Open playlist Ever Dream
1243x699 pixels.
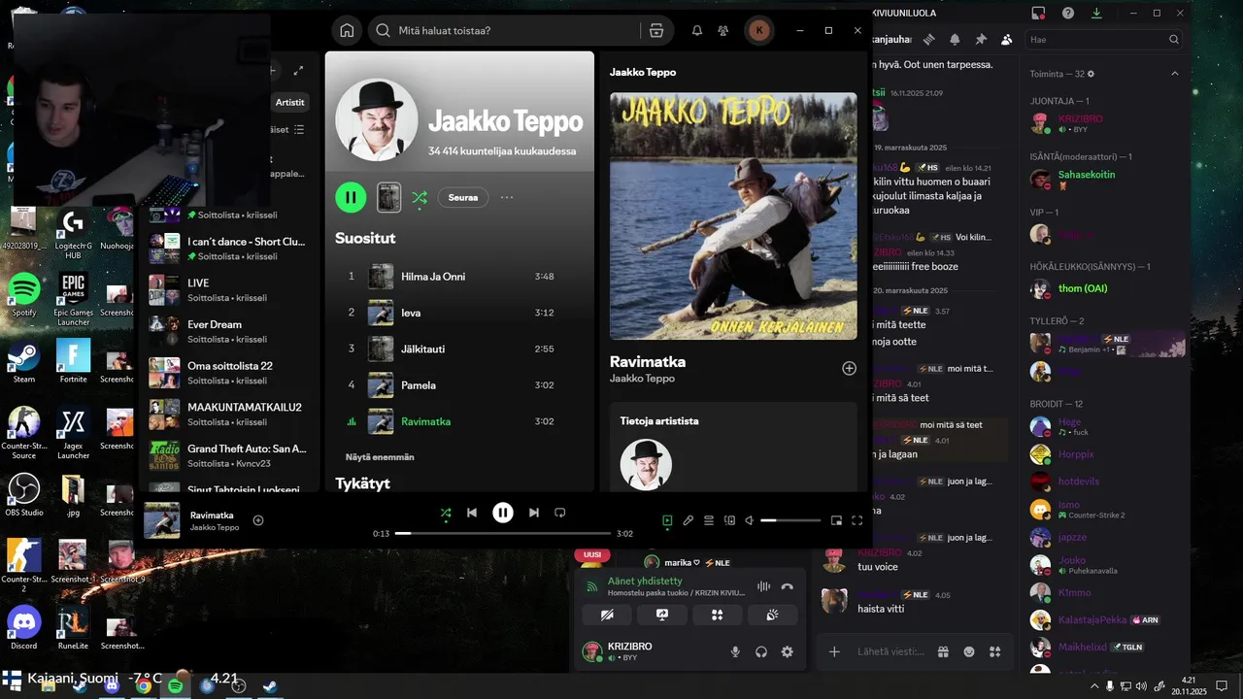point(228,331)
